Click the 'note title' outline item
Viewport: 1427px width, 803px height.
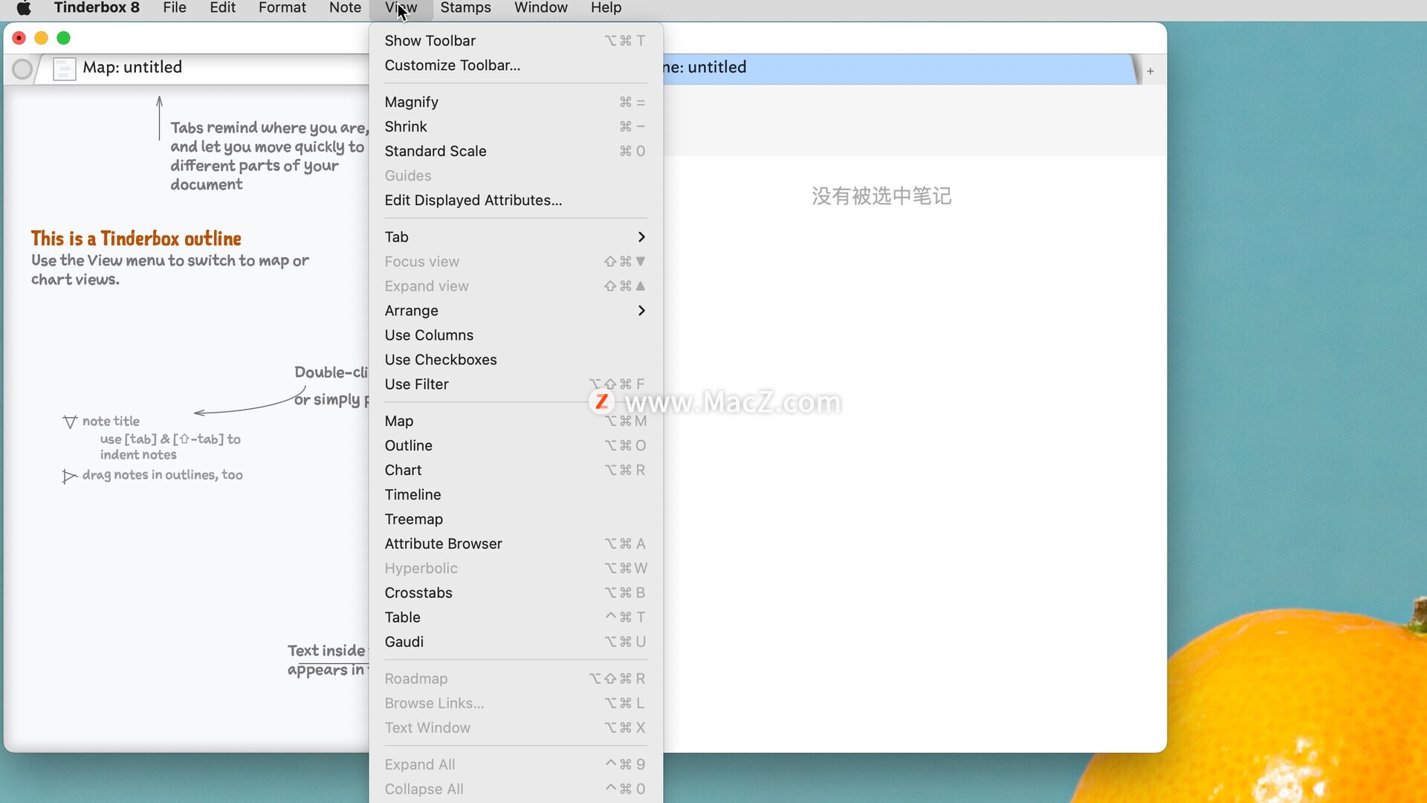[x=111, y=422]
